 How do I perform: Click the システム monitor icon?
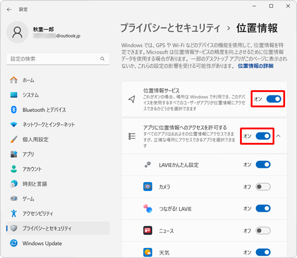[14, 95]
